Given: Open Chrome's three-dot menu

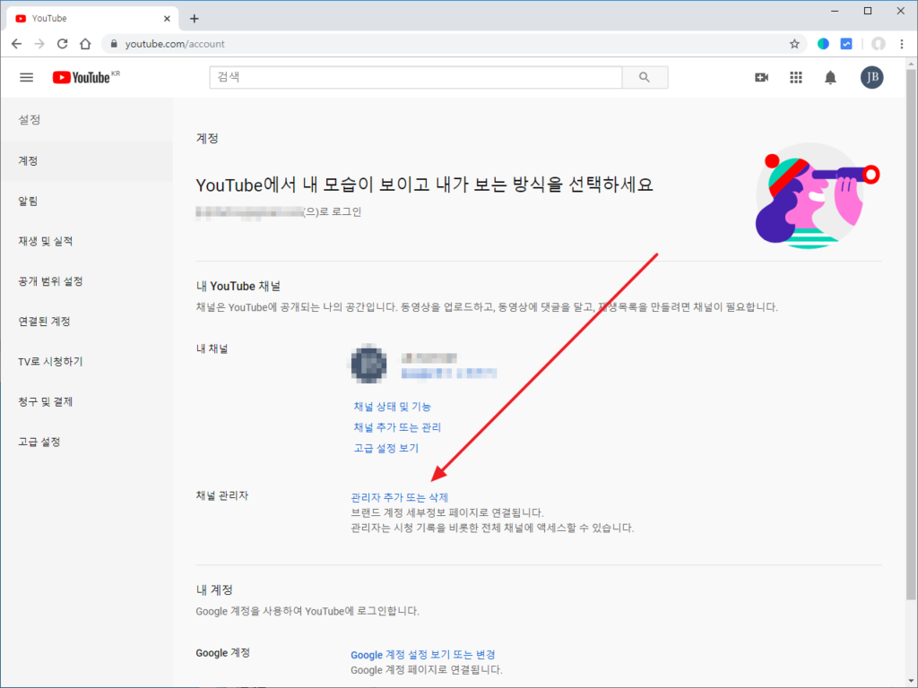Looking at the screenshot, I should coord(901,43).
